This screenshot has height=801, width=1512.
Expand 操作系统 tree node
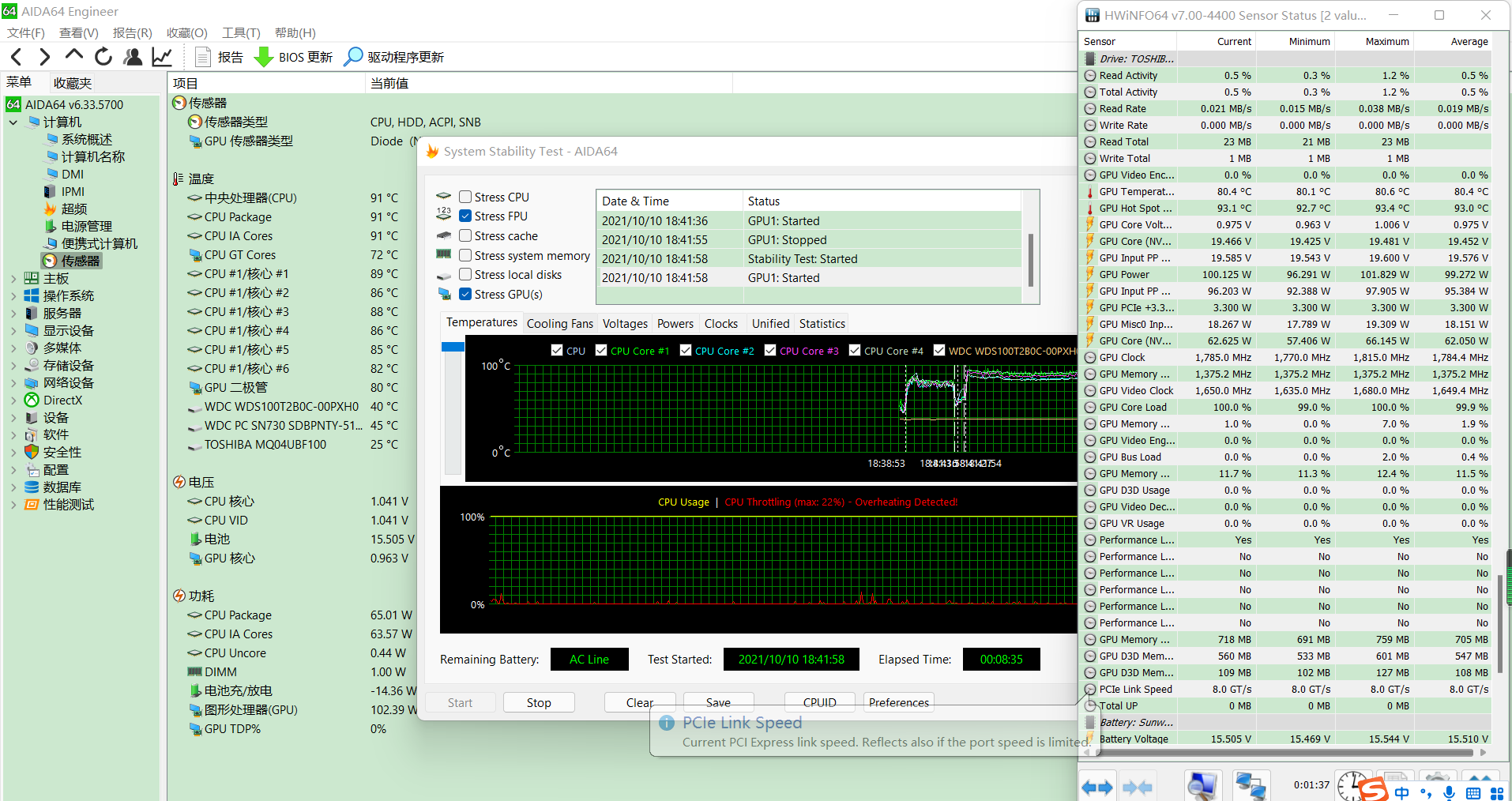tap(13, 296)
